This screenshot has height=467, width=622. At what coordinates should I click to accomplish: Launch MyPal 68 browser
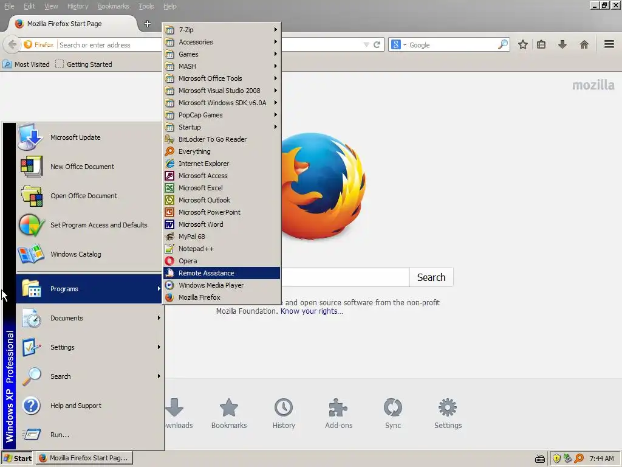221,237
